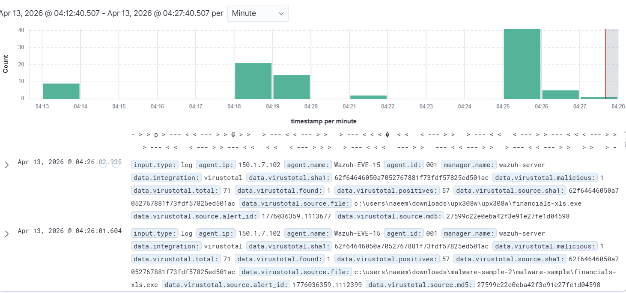Viewport: 626px width, 293px height.
Task: Select the 04:18 histogram bar
Action: pos(253,81)
